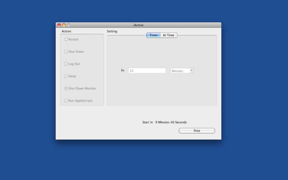The image size is (288, 180).
Task: Switch to the Timer tab
Action: (x=154, y=35)
